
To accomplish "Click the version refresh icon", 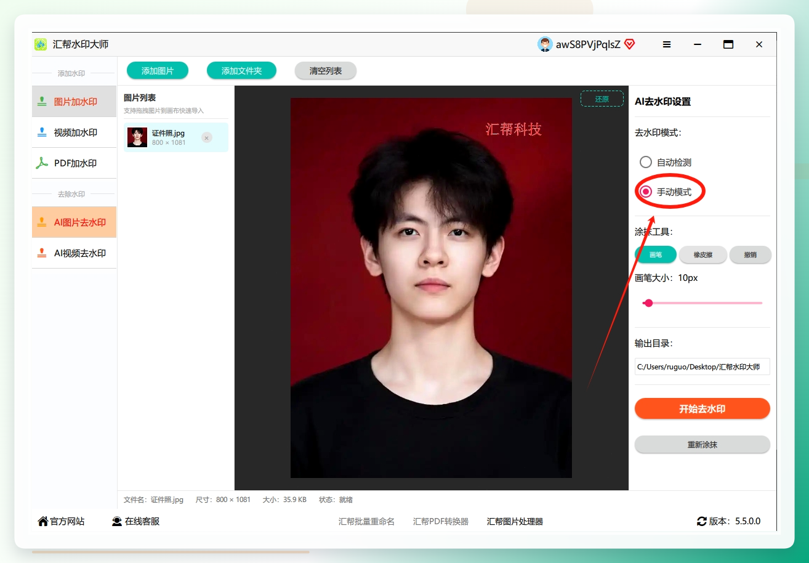I will [702, 521].
